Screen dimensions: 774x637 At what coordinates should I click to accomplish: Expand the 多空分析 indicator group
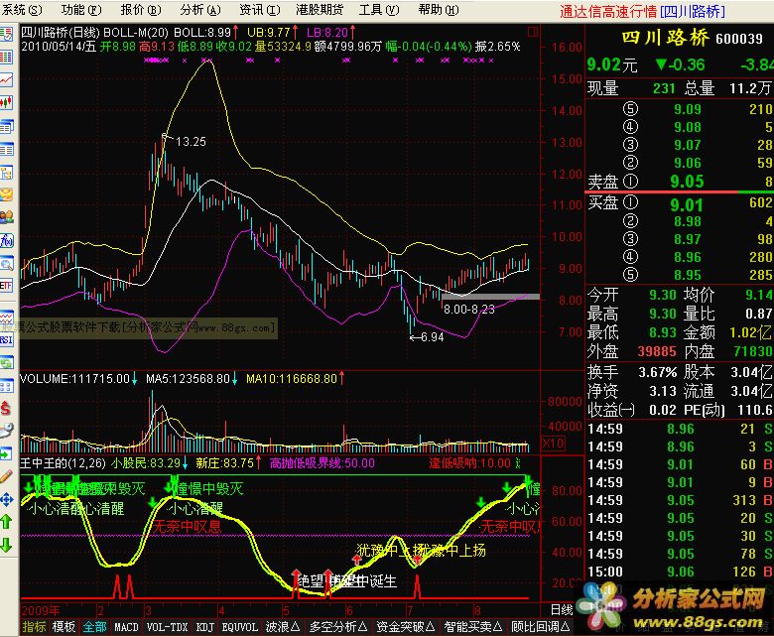click(x=338, y=627)
